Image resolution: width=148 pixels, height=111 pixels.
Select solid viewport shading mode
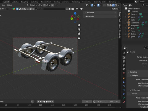click(x=110, y=5)
